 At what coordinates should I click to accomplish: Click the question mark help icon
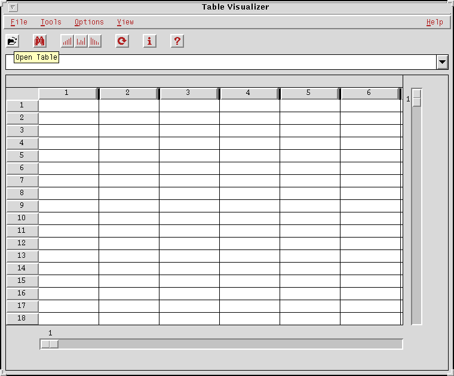(177, 41)
